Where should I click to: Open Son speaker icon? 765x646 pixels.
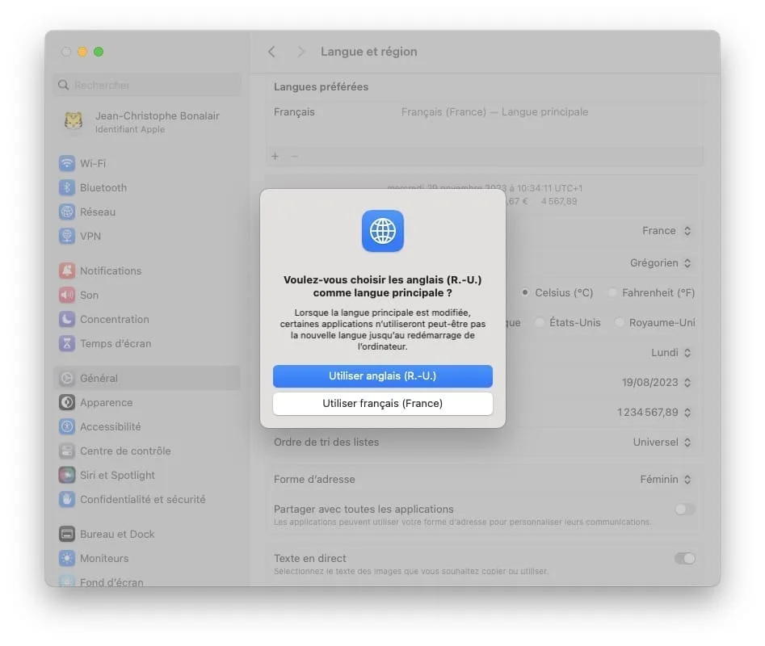point(67,295)
